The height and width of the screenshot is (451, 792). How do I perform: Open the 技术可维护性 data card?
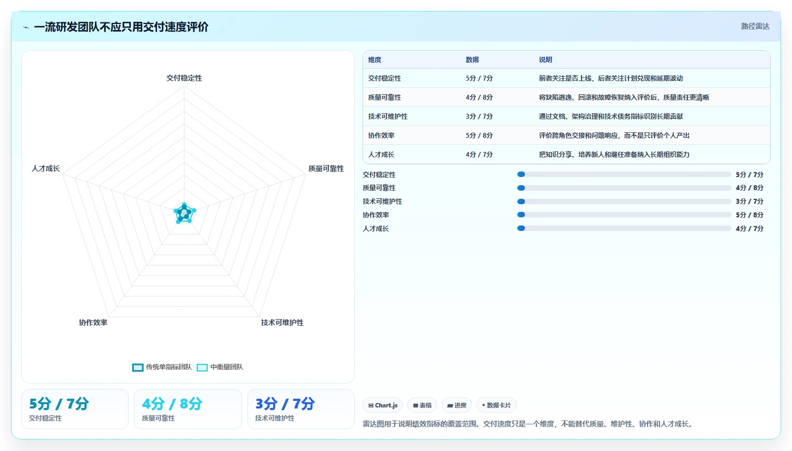click(301, 409)
